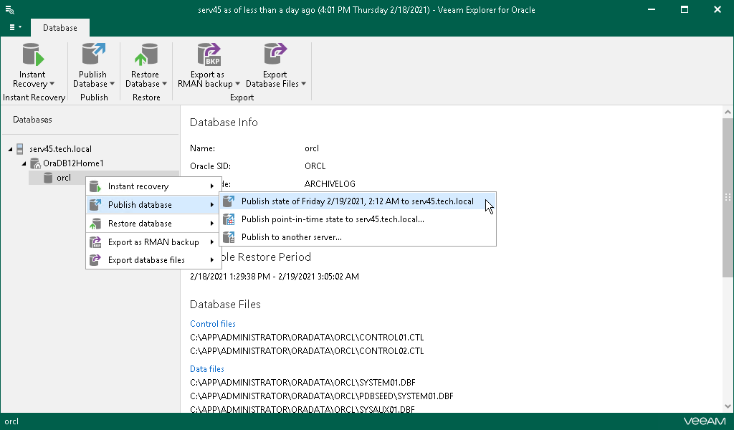Click Export as RMAN backup context menu icon
This screenshot has width=734, height=430.
pyautogui.click(x=95, y=242)
